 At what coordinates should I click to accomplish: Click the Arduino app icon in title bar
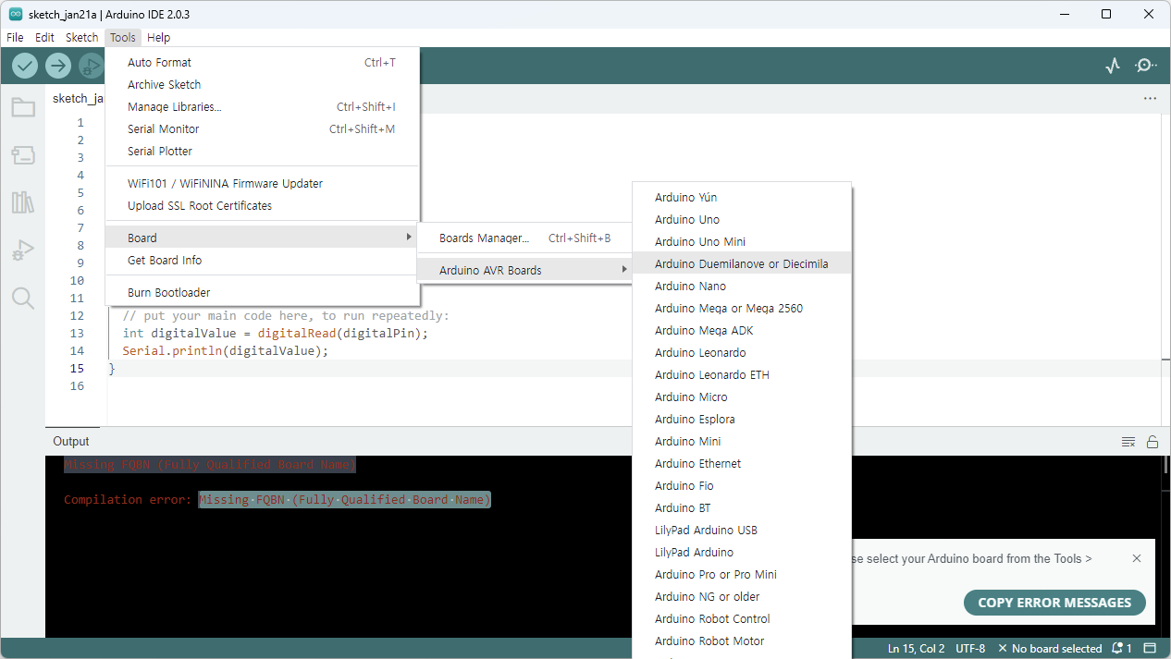click(16, 14)
